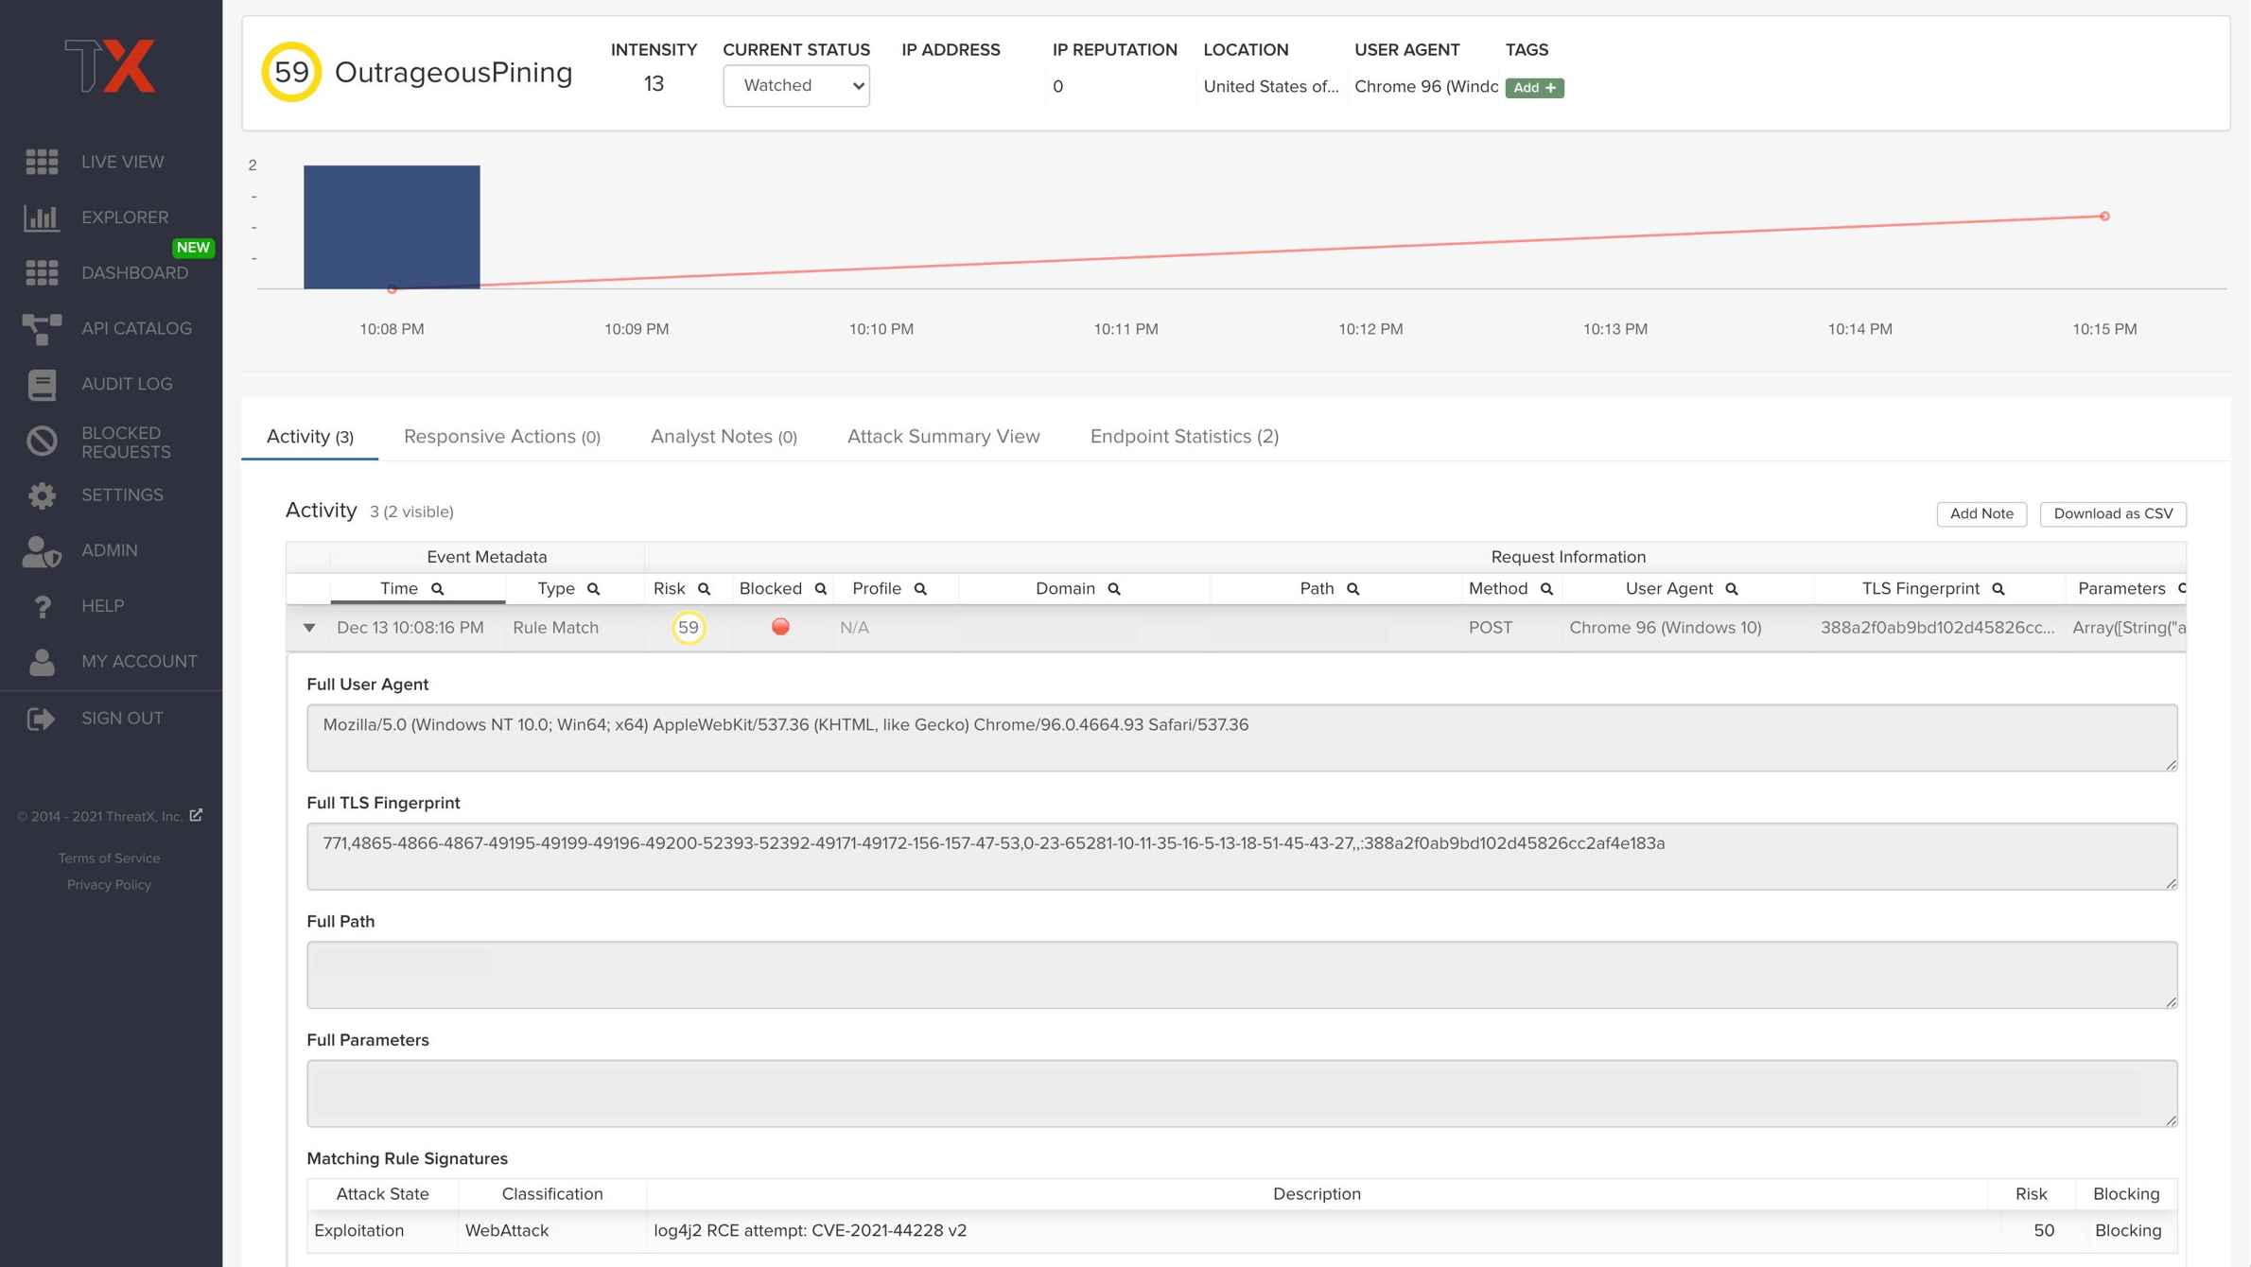Viewport: 2251px width, 1267px height.
Task: Search the Time column
Action: (x=438, y=589)
